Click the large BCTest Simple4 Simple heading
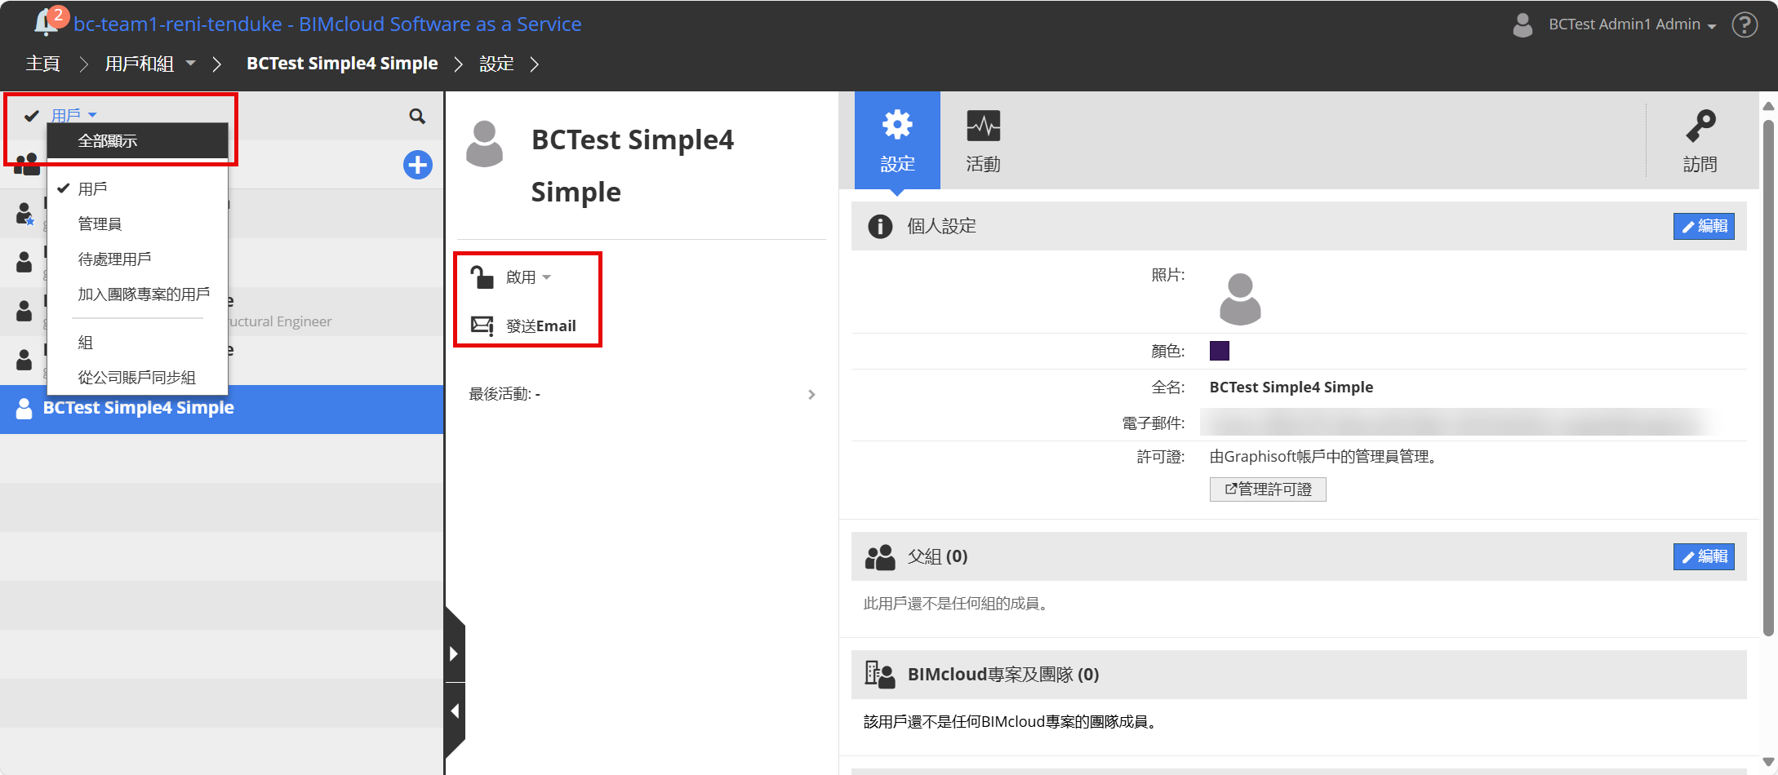The width and height of the screenshot is (1778, 775). tap(633, 166)
